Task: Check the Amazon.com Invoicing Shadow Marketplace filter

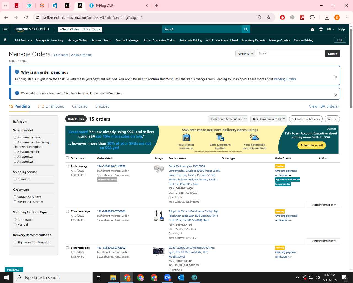Action: click(x=15, y=142)
